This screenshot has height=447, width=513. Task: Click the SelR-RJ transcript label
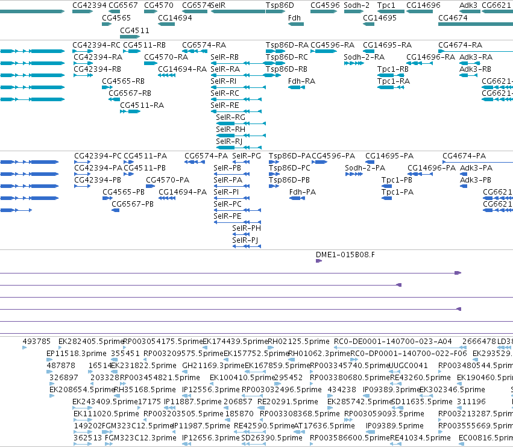click(x=229, y=142)
